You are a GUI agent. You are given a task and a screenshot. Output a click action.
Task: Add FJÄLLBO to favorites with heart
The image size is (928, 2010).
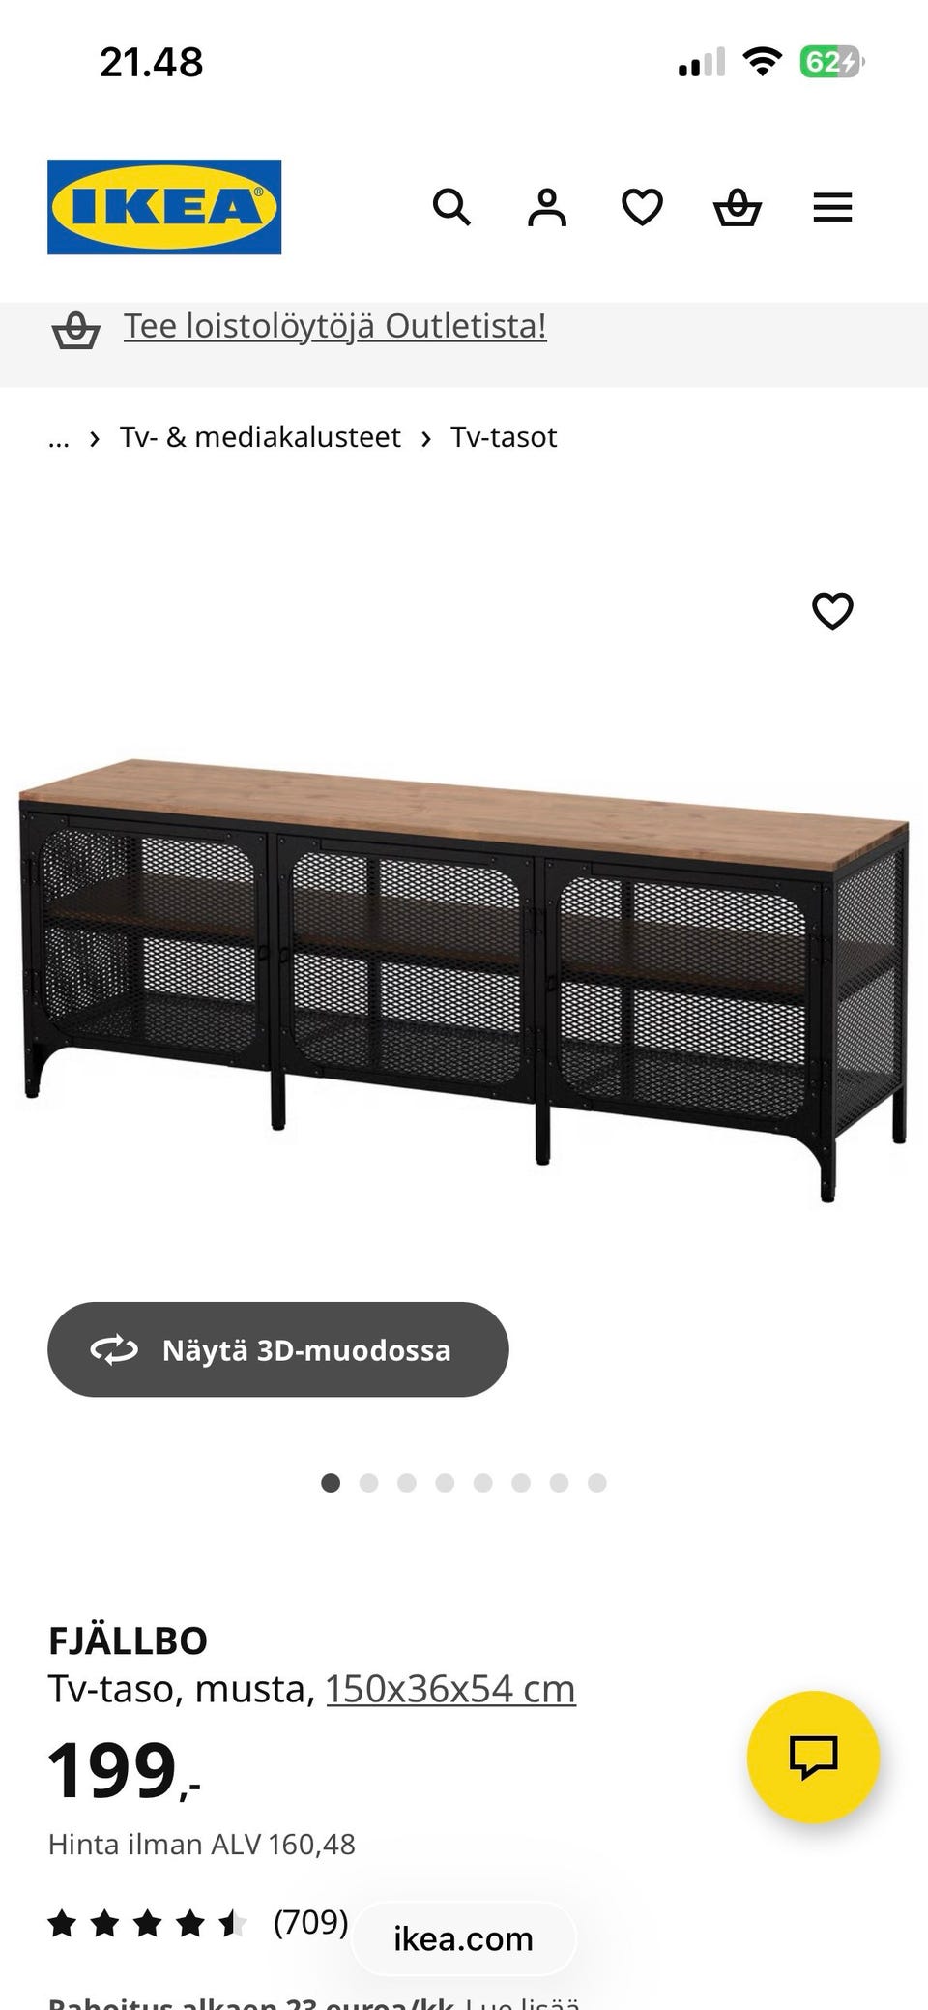pos(832,610)
